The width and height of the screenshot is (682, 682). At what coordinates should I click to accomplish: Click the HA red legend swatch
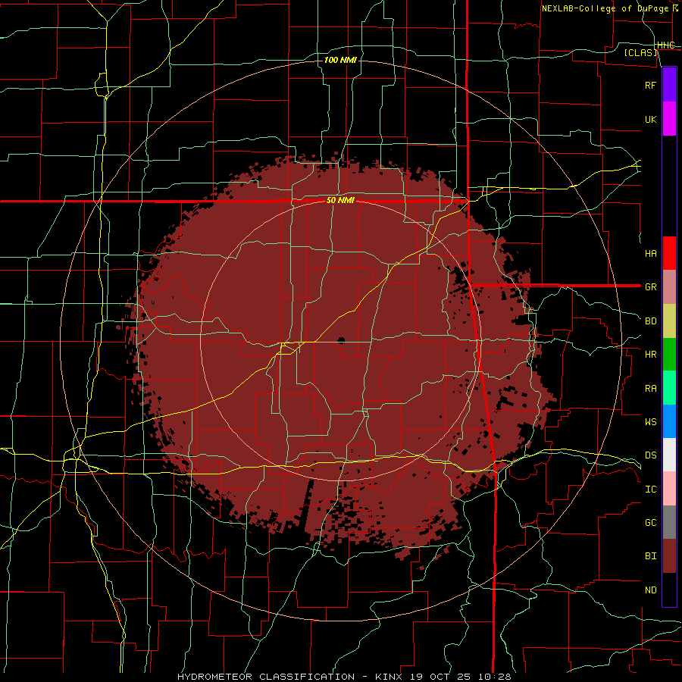click(x=669, y=253)
